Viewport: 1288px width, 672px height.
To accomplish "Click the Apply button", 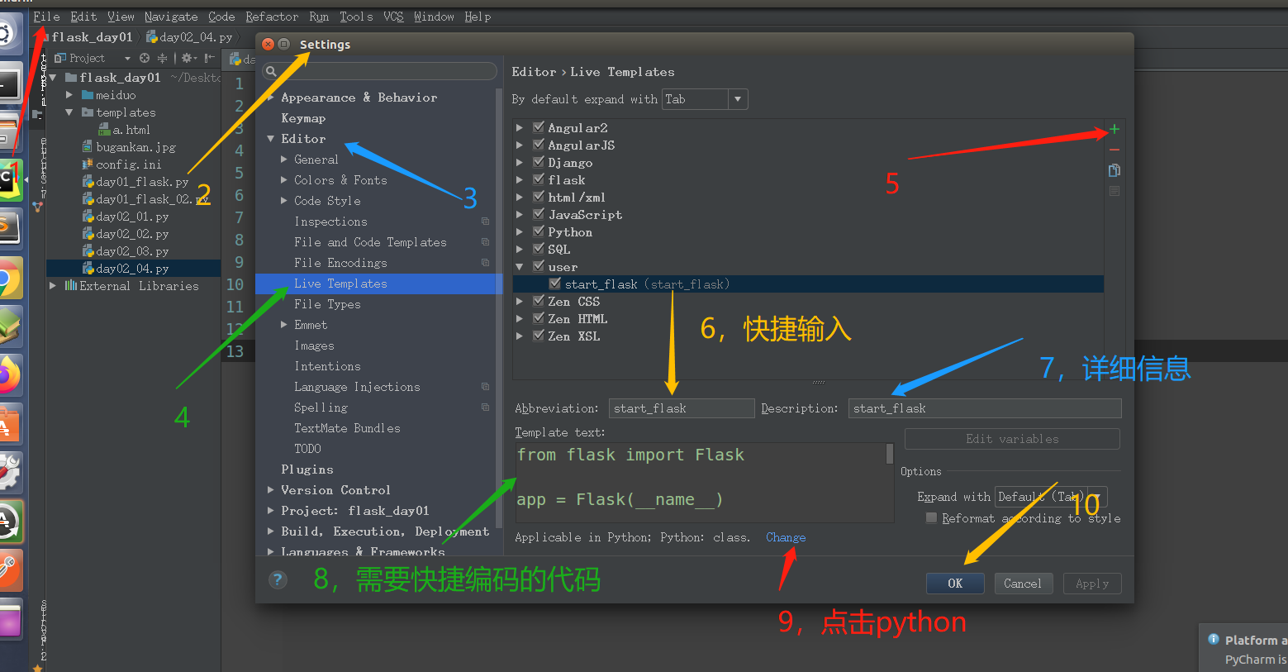I will 1092,583.
